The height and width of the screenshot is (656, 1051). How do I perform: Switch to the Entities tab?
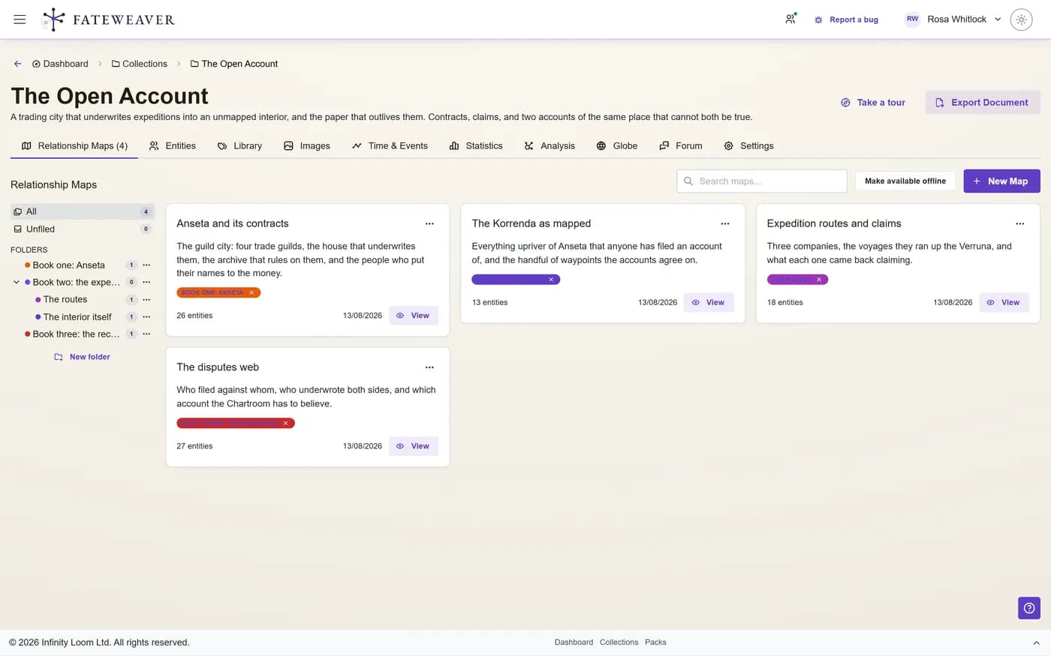173,145
